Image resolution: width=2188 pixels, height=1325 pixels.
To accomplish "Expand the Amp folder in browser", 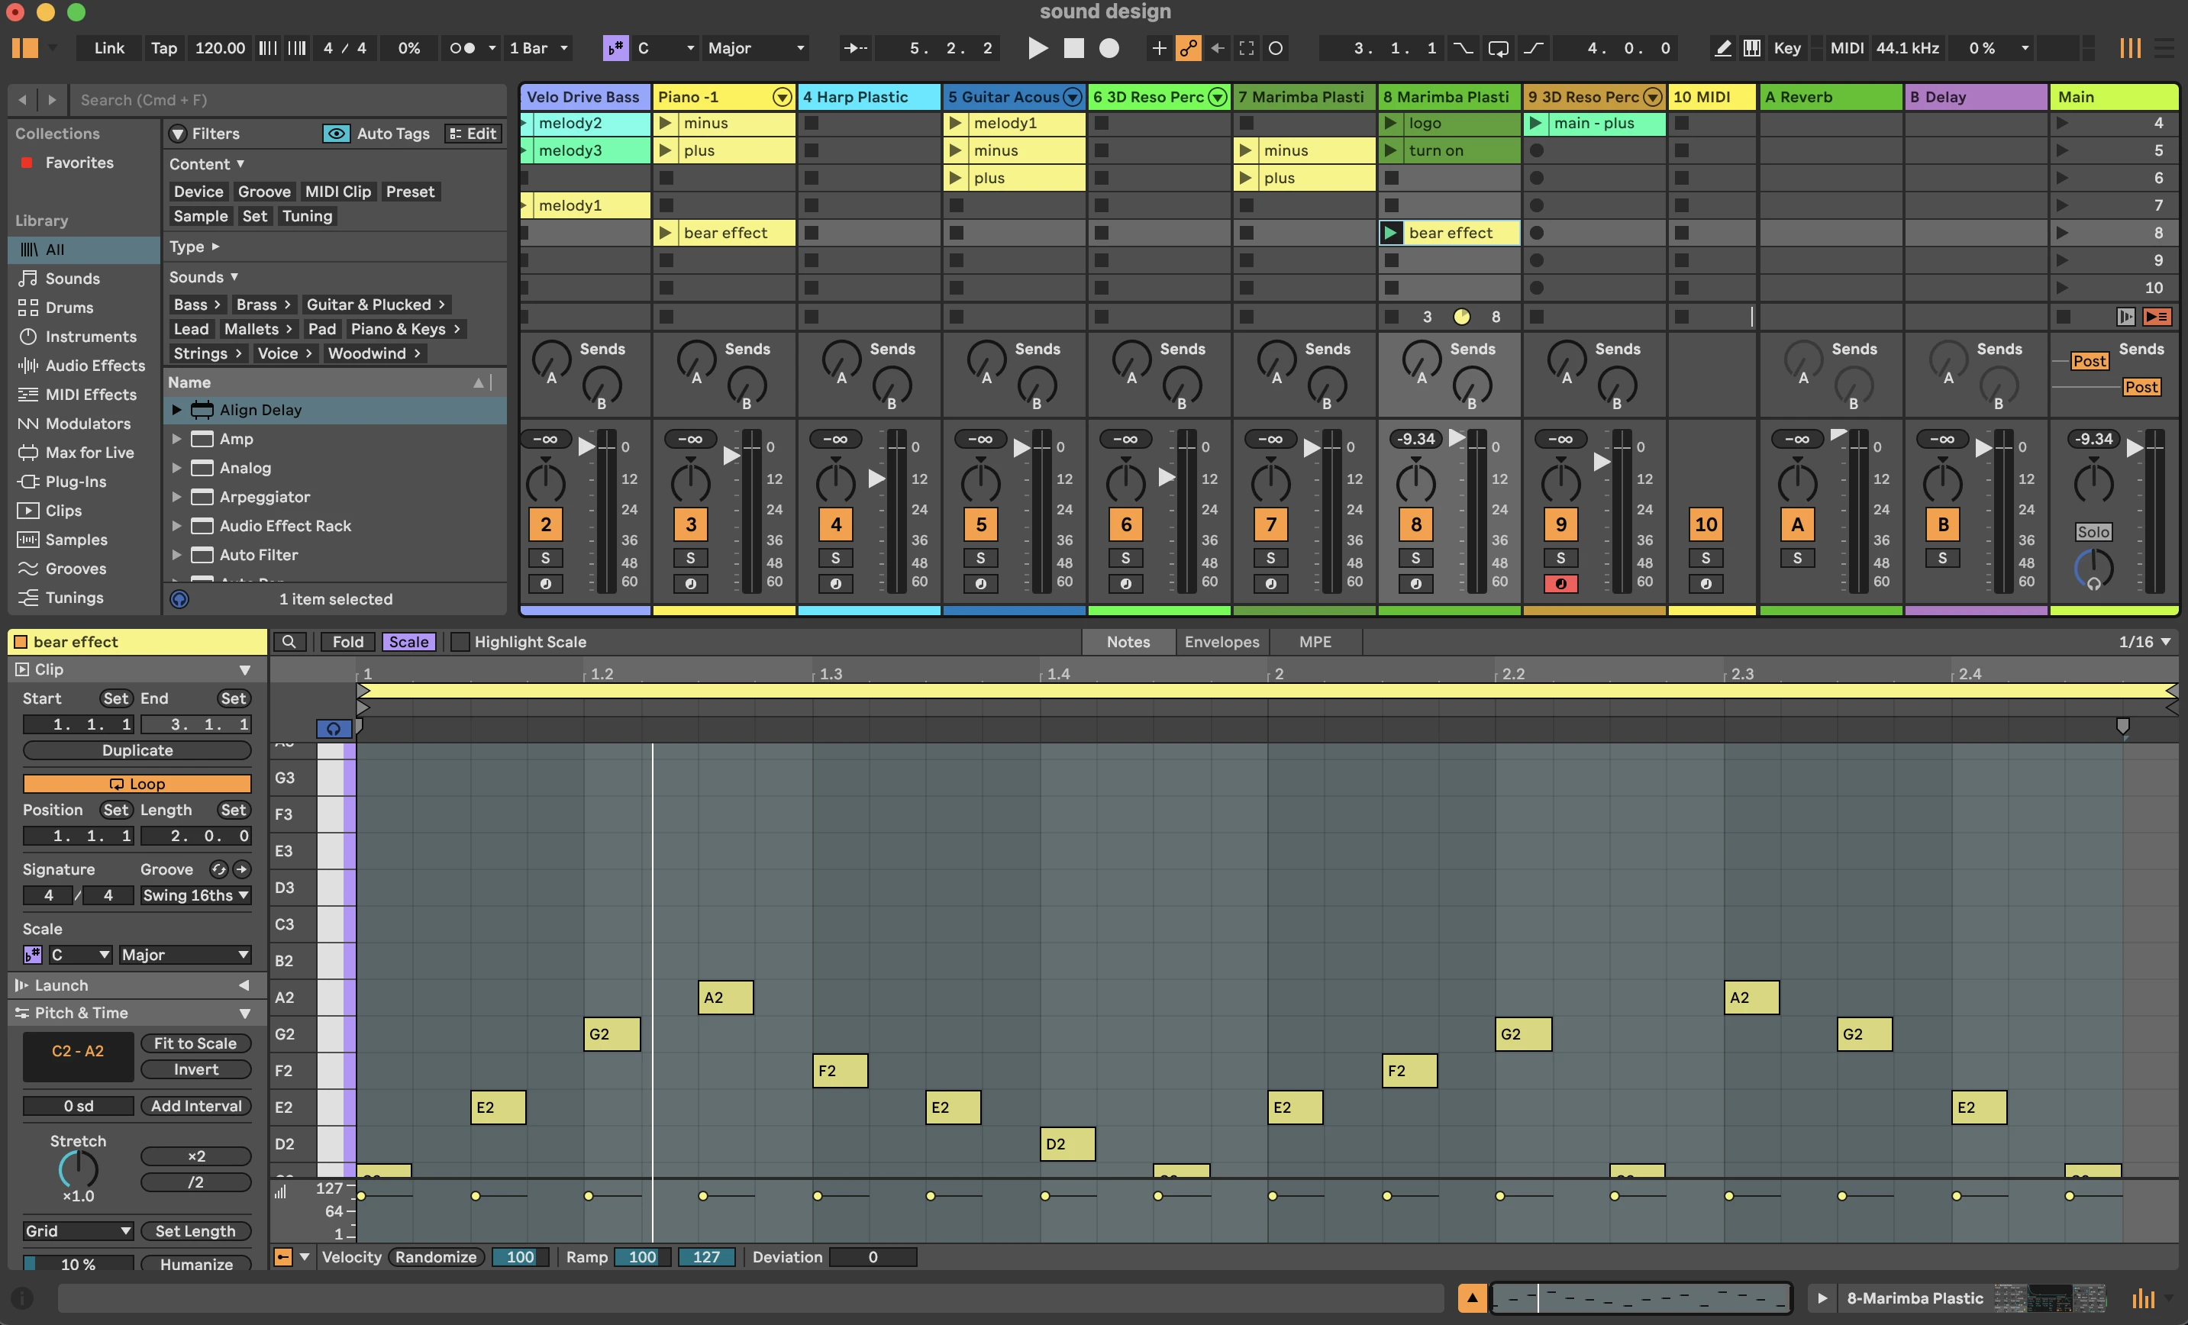I will pyautogui.click(x=176, y=439).
